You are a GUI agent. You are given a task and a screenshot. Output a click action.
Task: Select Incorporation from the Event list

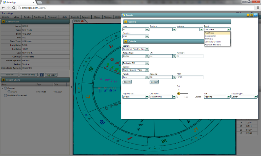211,36
